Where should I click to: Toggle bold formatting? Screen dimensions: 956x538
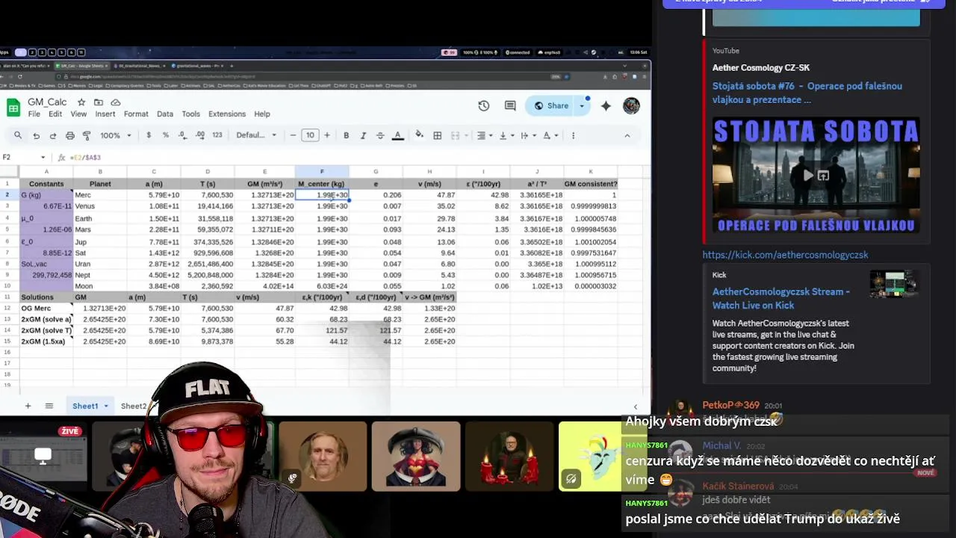[346, 135]
